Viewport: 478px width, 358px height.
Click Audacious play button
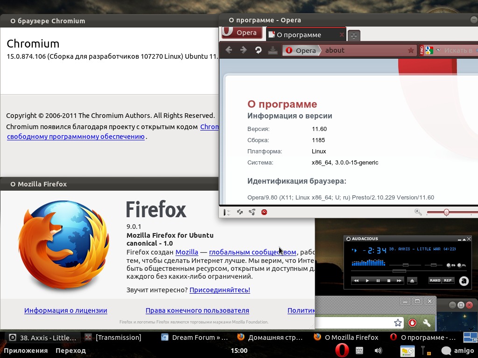tap(367, 280)
